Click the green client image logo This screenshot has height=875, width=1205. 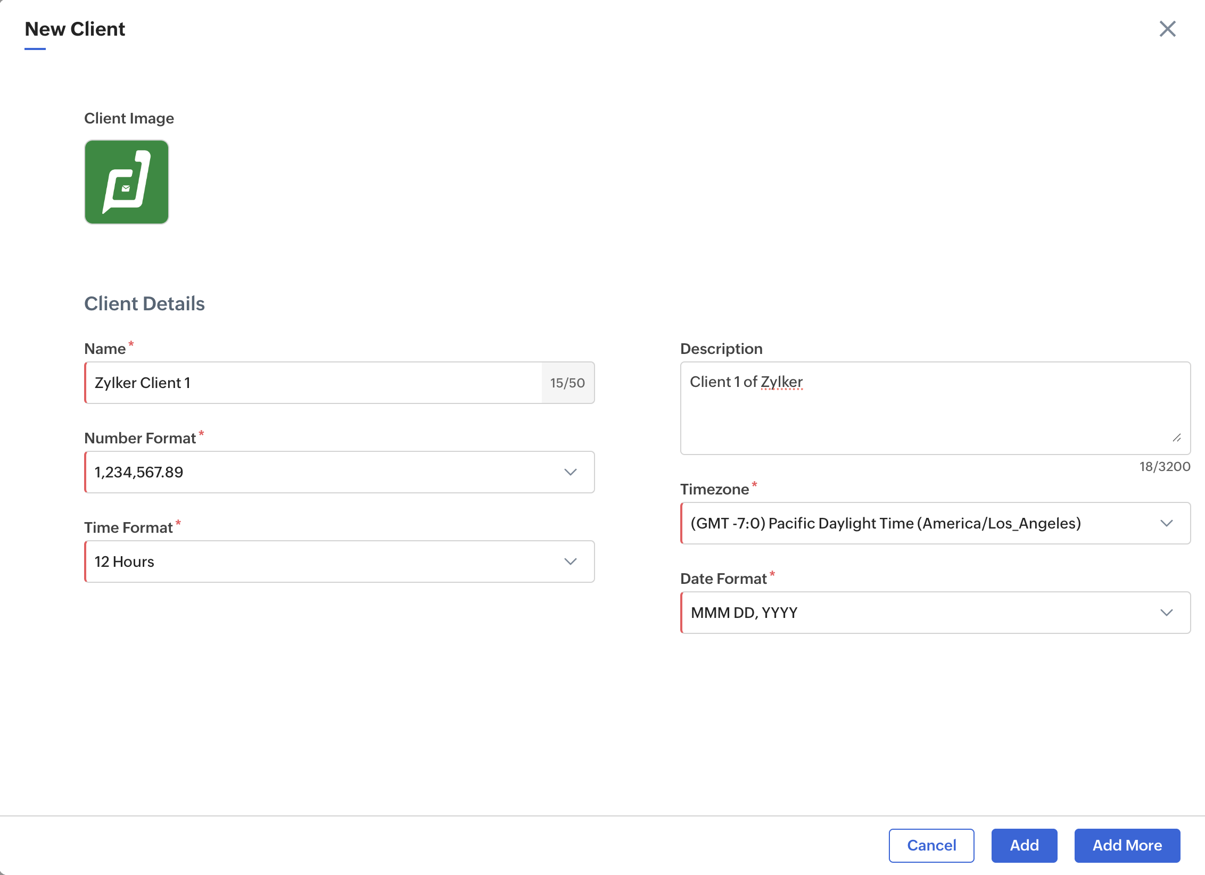point(127,182)
